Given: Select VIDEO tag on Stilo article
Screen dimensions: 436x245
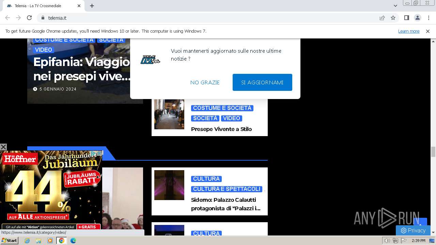Looking at the screenshot, I should coord(232,118).
